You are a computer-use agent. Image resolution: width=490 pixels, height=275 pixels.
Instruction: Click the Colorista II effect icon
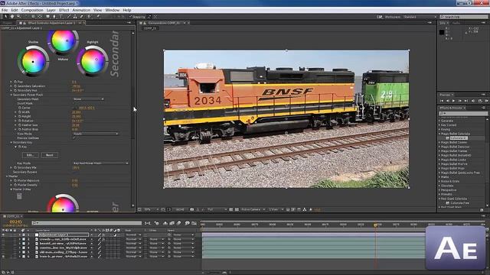447,137
